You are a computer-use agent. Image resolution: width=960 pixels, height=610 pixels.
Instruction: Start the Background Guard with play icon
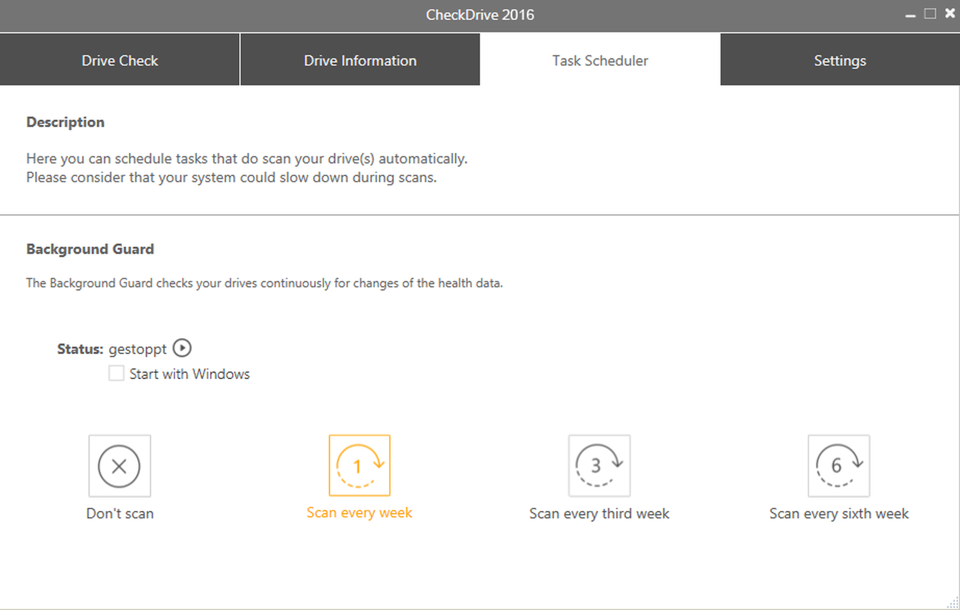pos(182,347)
